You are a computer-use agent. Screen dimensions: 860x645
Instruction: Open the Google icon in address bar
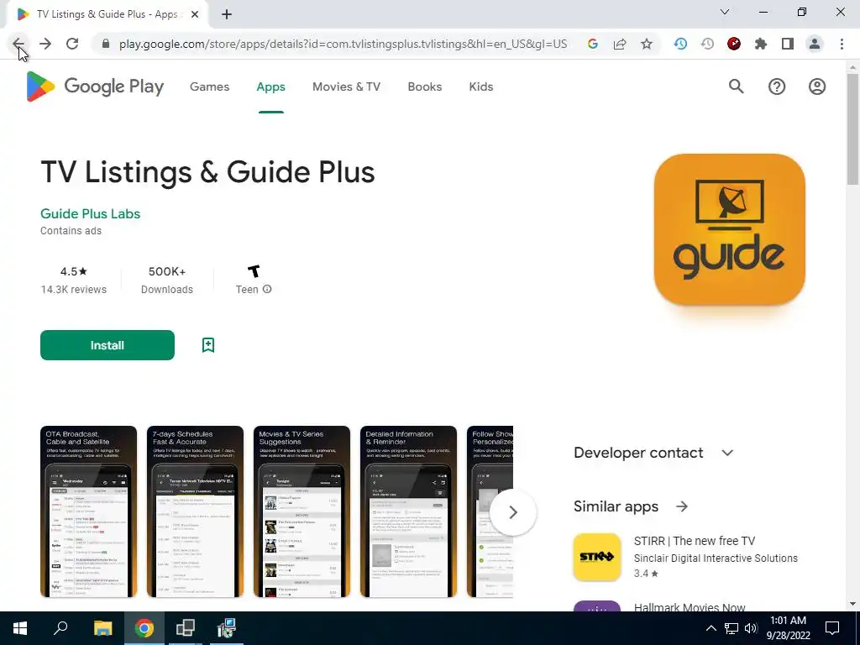[592, 44]
